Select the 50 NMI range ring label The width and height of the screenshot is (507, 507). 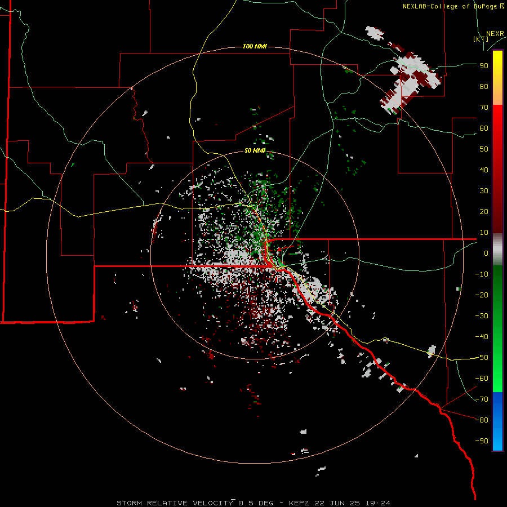pos(255,150)
